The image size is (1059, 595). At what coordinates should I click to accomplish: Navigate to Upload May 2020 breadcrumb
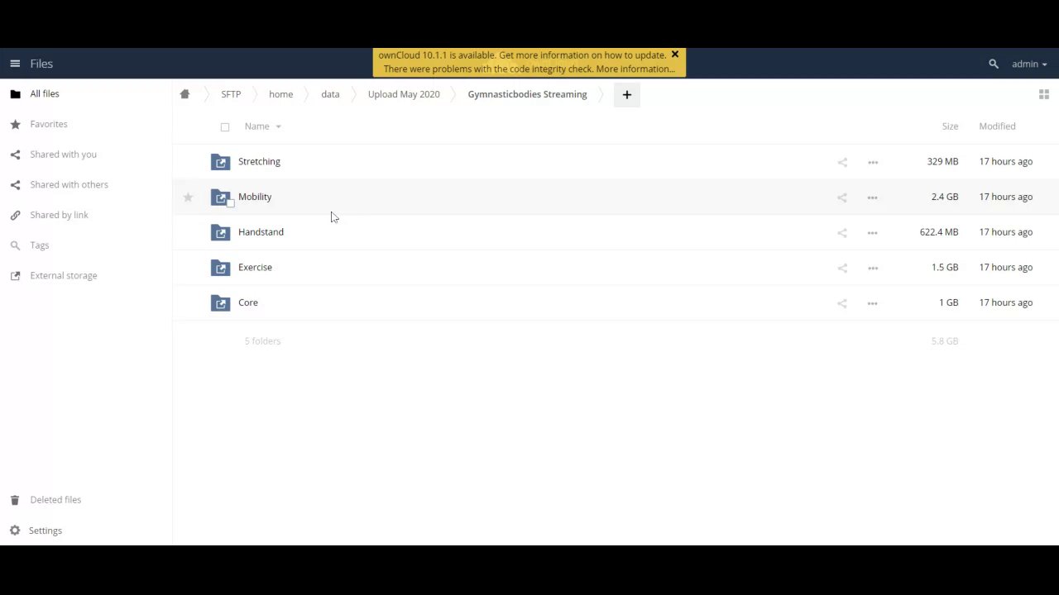(404, 94)
